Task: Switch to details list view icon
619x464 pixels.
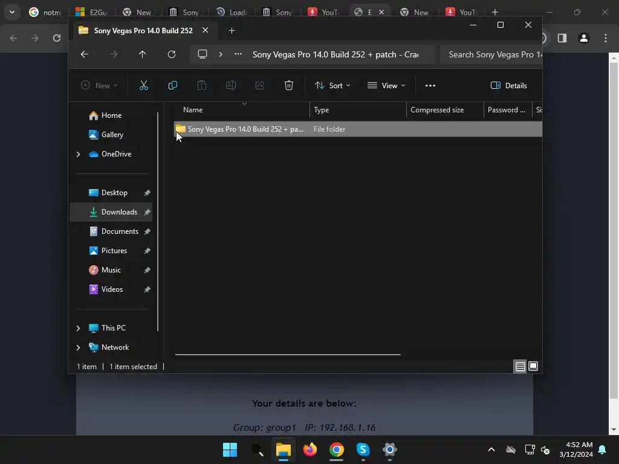Action: (520, 367)
